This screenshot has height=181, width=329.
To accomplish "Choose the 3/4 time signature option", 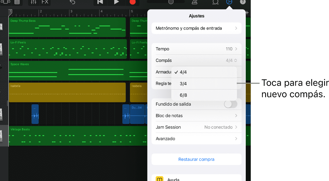I will 204,84.
